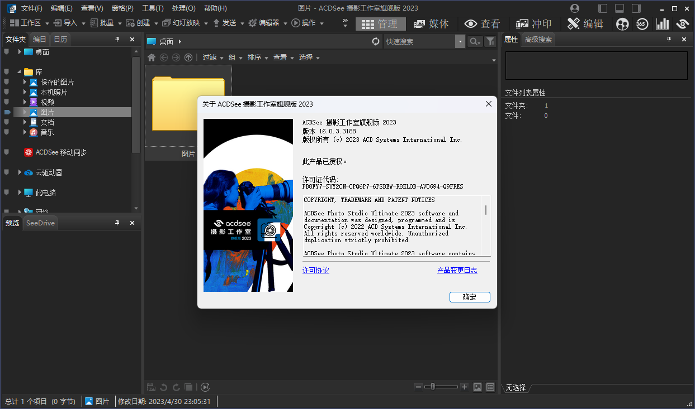Switch to 查看 view mode
Viewport: 695px width, 409px height.
click(483, 23)
